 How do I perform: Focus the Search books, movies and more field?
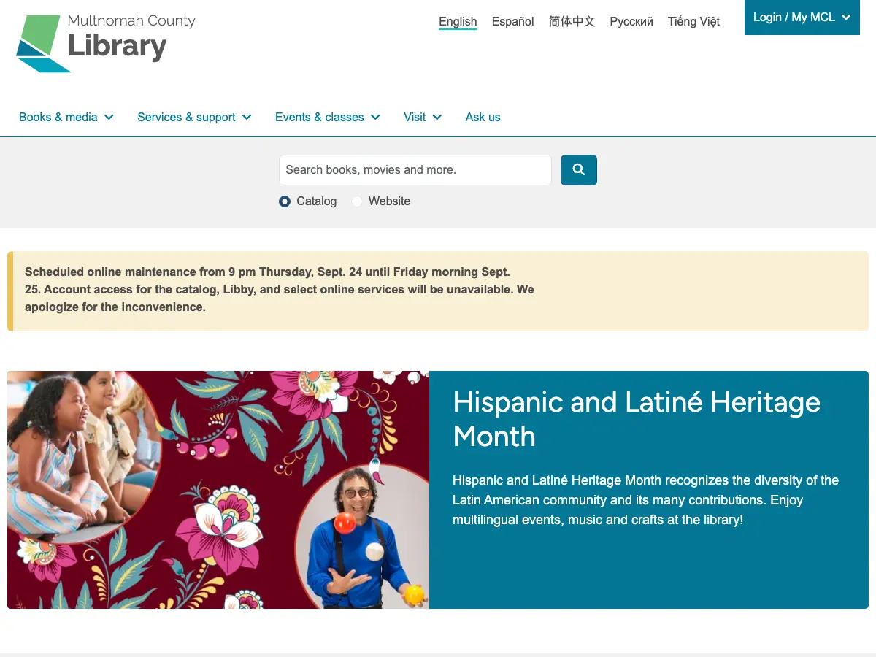click(x=415, y=170)
